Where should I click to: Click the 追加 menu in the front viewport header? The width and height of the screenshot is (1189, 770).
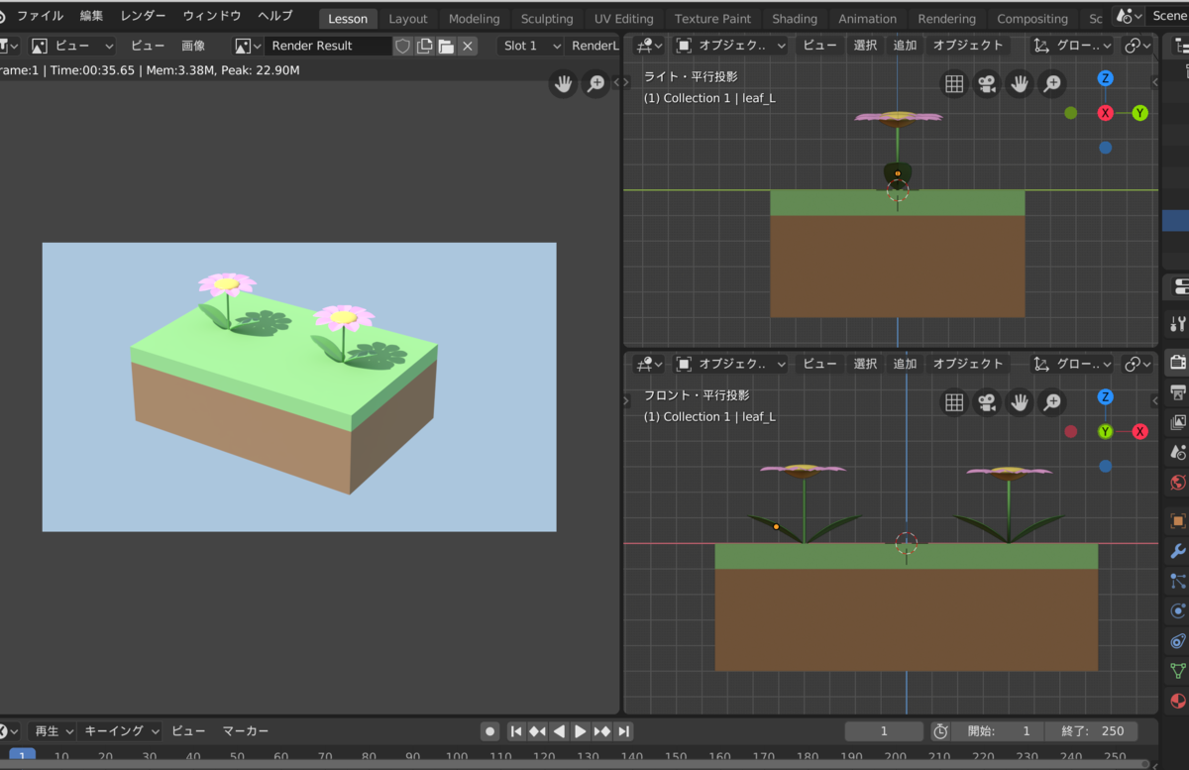coord(904,364)
